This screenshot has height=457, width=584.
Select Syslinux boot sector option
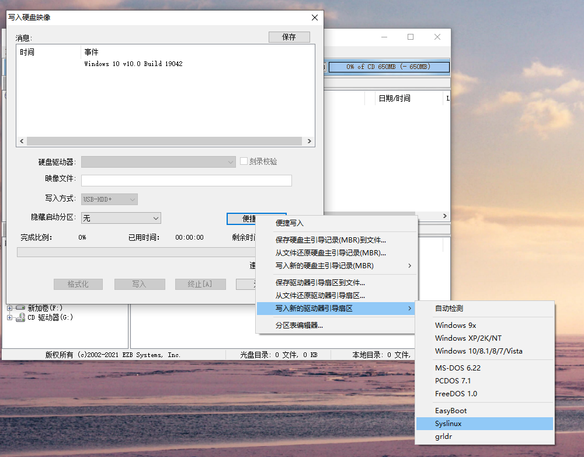tap(485, 424)
